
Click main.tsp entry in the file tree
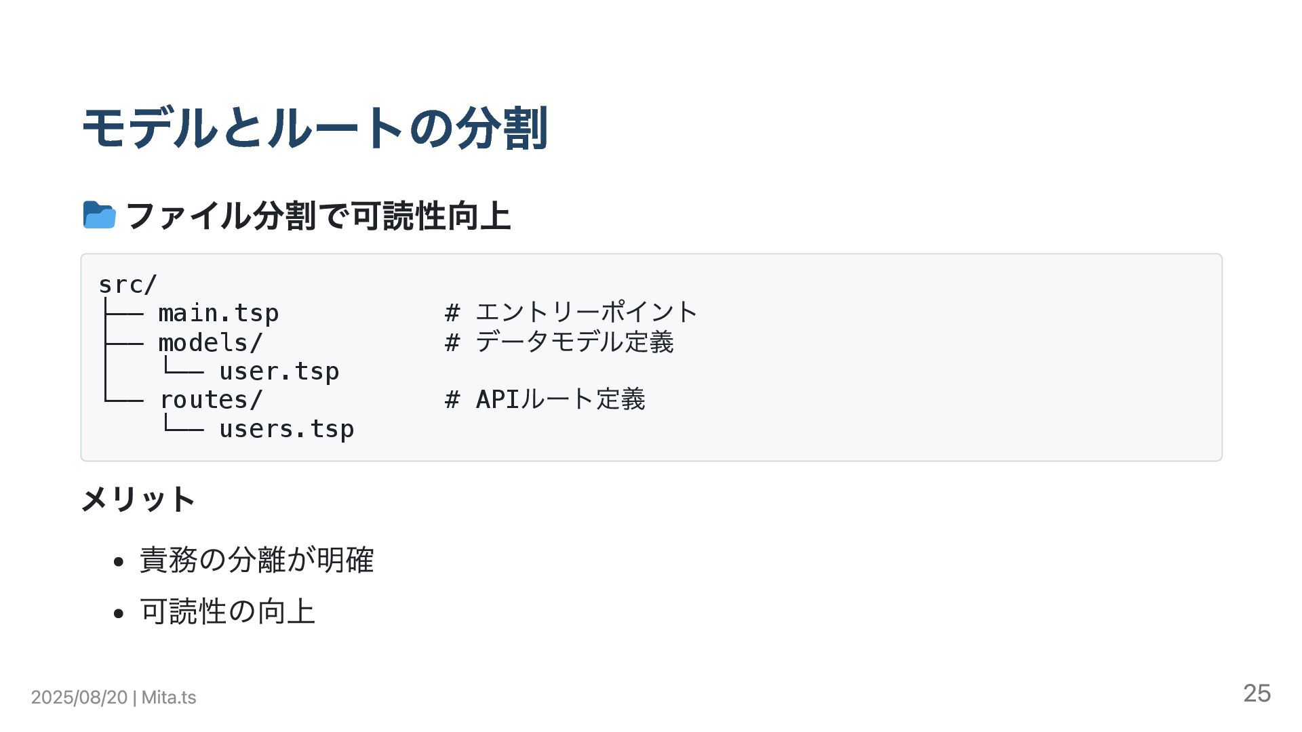click(218, 313)
